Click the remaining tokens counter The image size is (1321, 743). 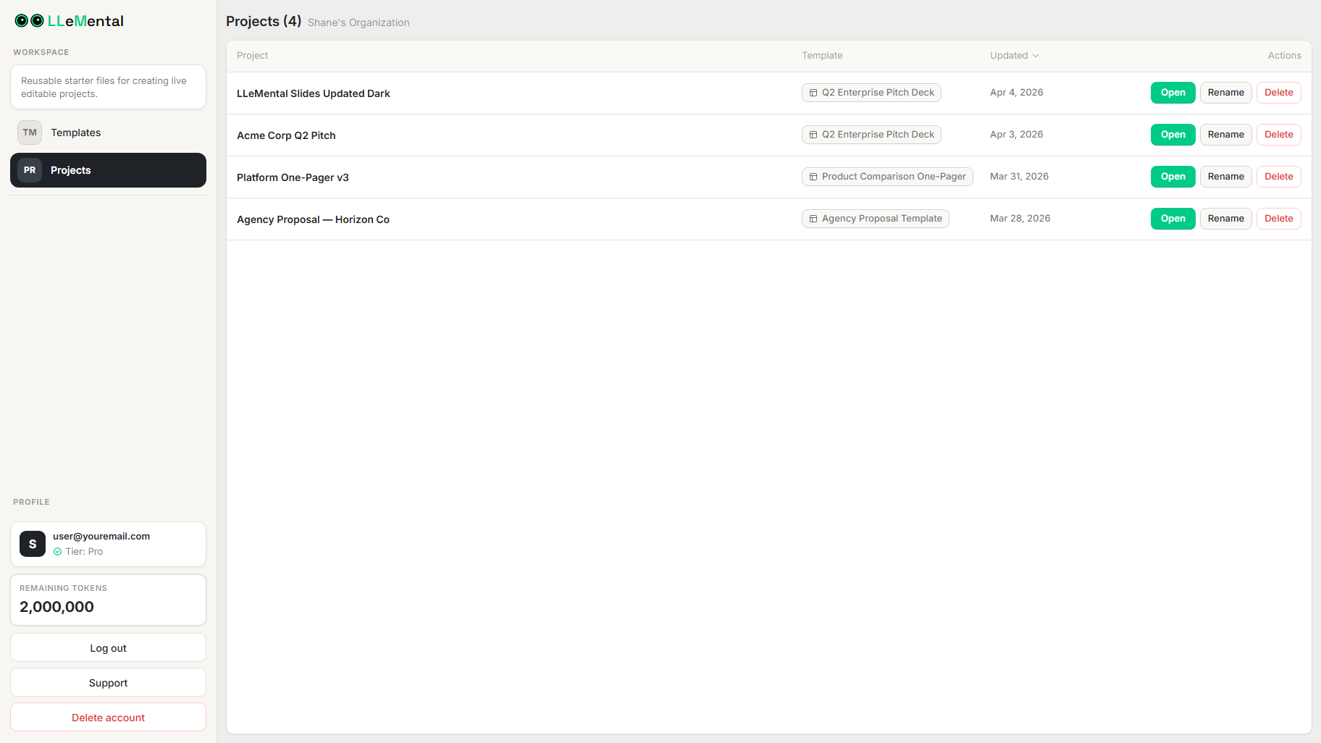click(x=56, y=607)
